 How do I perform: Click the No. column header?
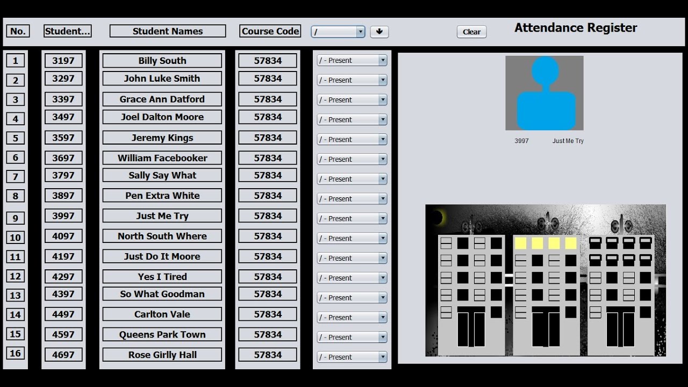pos(18,31)
